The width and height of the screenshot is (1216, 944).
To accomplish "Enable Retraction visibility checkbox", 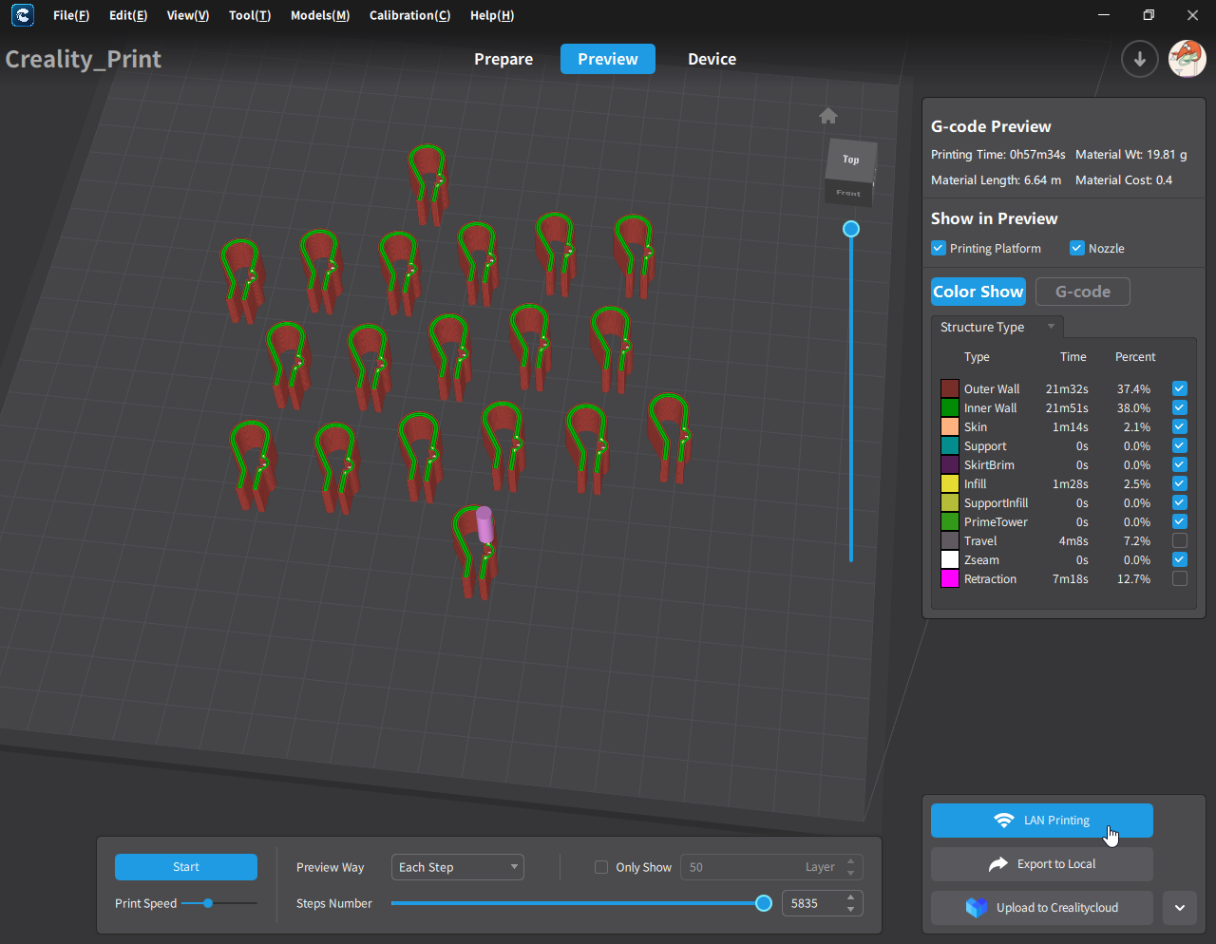I will [1180, 578].
